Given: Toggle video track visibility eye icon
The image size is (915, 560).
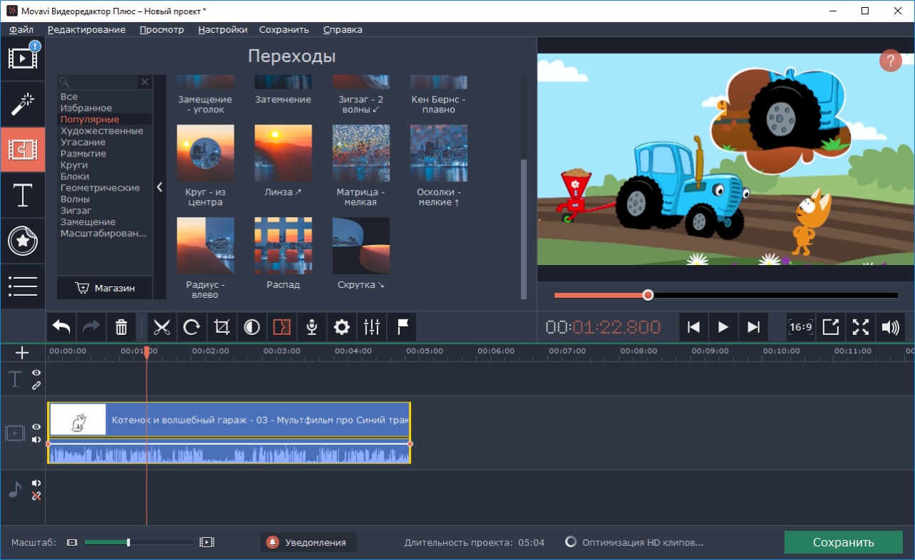Looking at the screenshot, I should 36,426.
